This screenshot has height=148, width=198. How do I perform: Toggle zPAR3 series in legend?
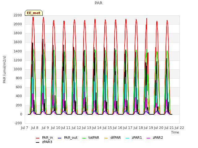[x=44, y=142]
